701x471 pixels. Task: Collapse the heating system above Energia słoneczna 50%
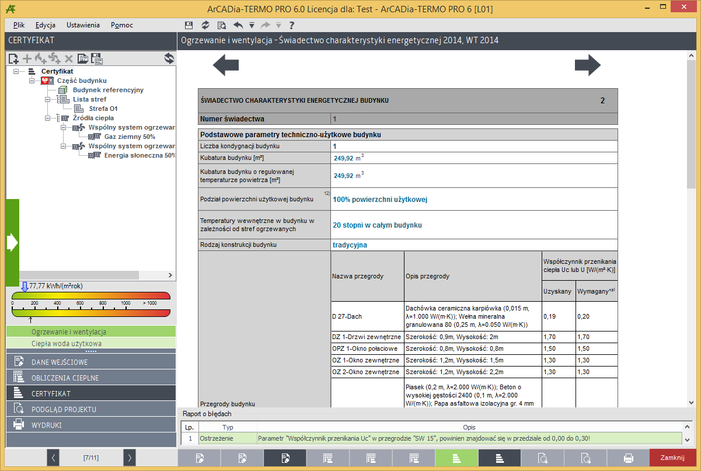pyautogui.click(x=64, y=146)
